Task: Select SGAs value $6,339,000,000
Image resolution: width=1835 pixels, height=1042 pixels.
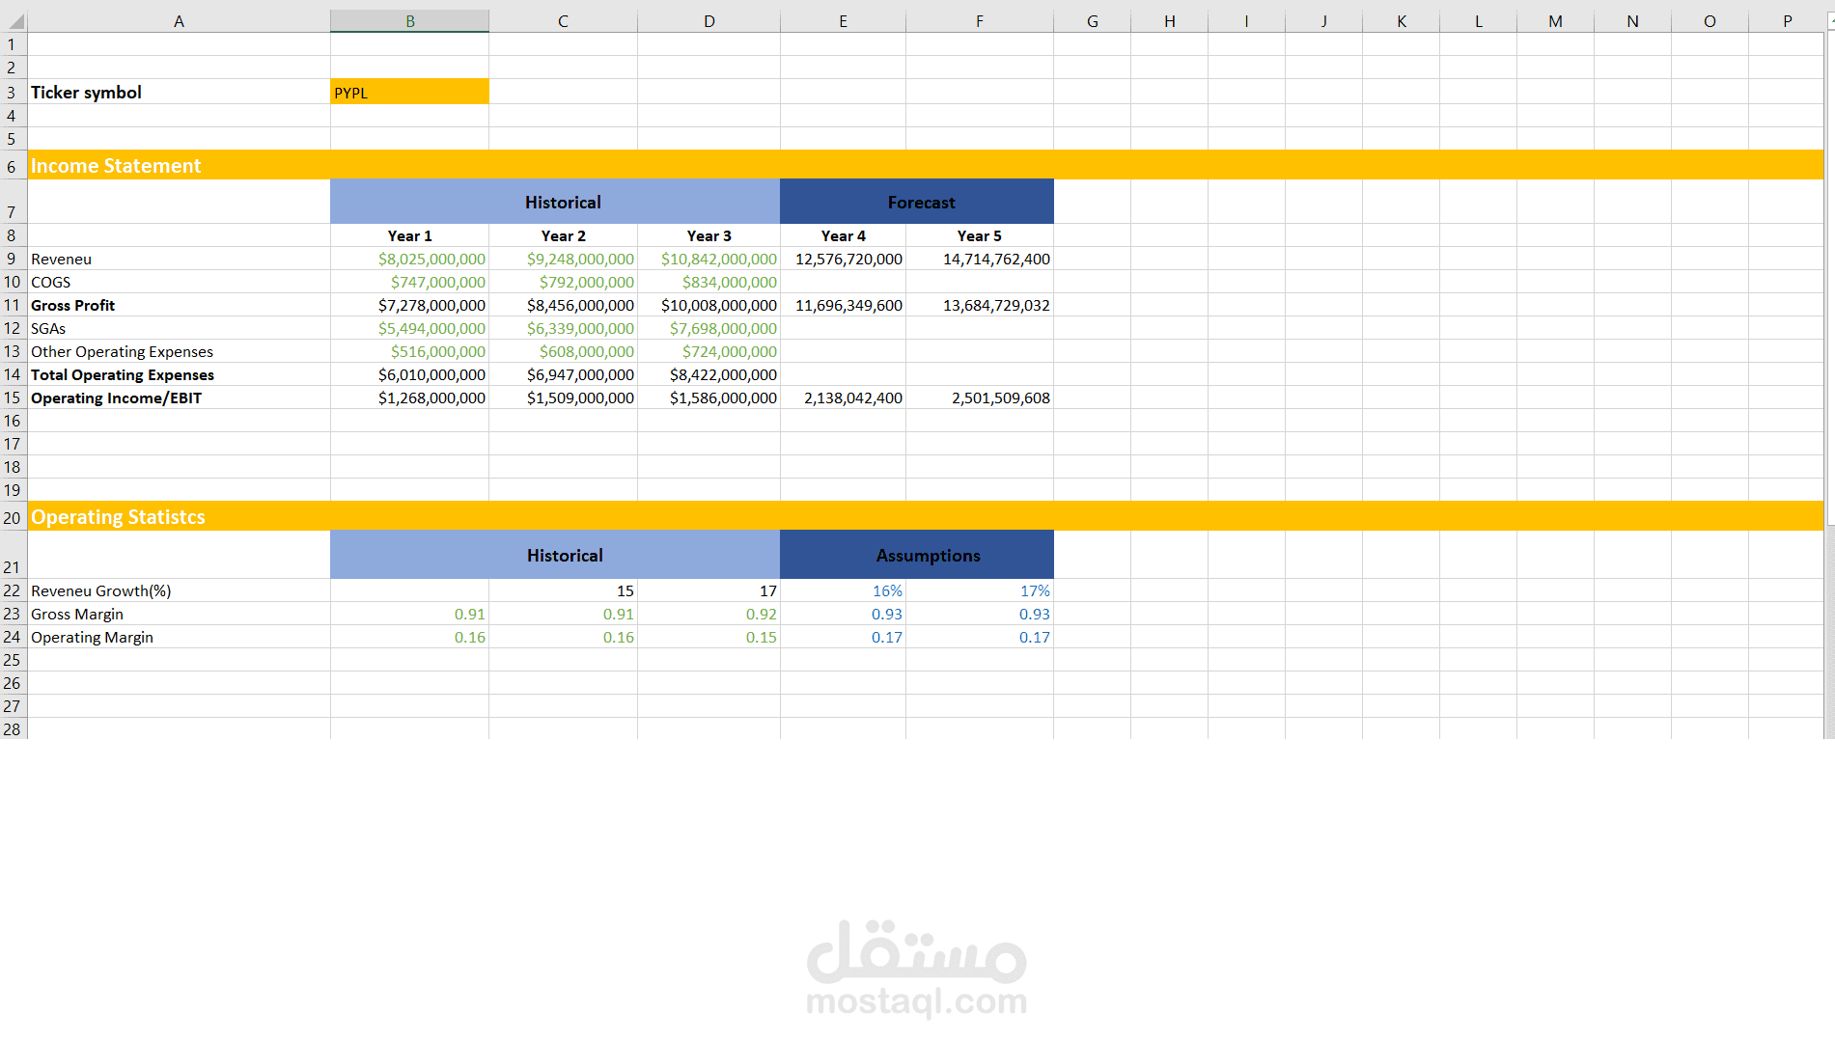Action: [x=563, y=328]
